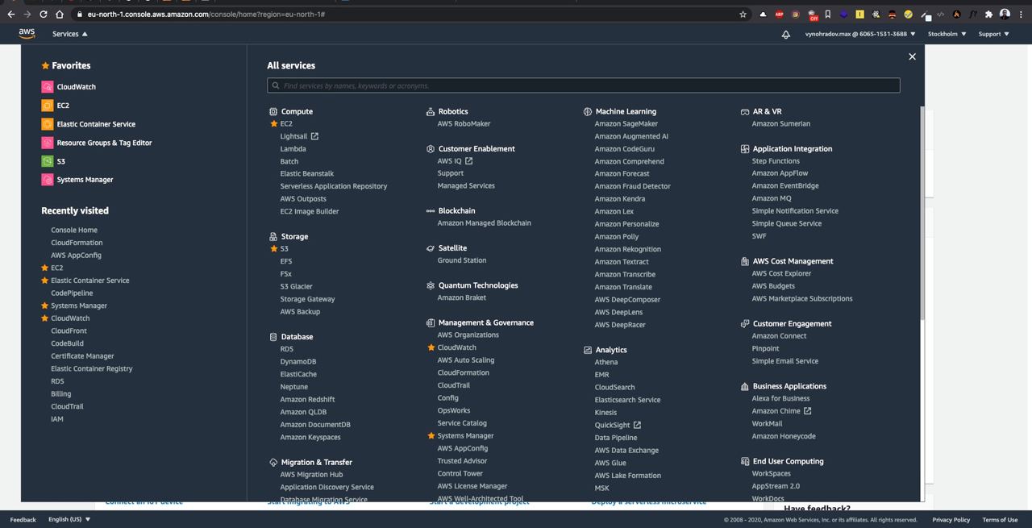The image size is (1032, 528).
Task: Open the notifications bell icon
Action: (786, 35)
